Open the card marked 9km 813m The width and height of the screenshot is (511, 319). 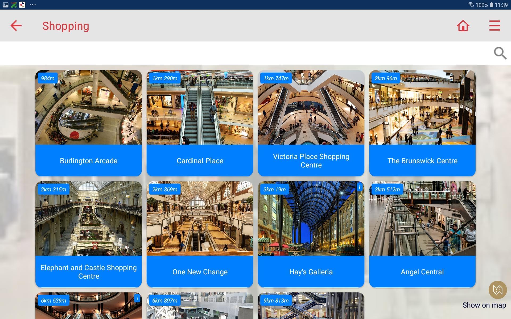(311, 306)
